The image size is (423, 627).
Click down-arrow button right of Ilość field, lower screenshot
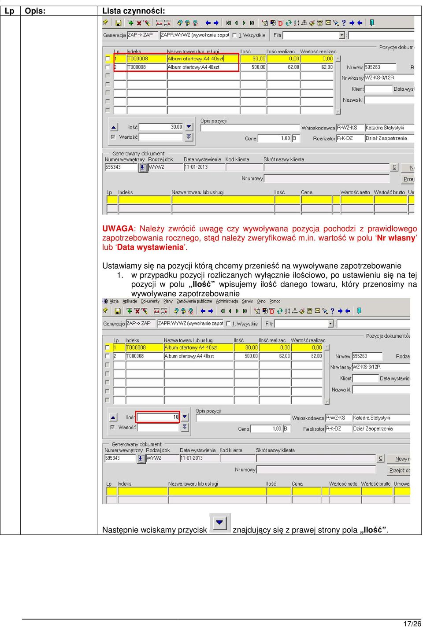[x=185, y=417]
